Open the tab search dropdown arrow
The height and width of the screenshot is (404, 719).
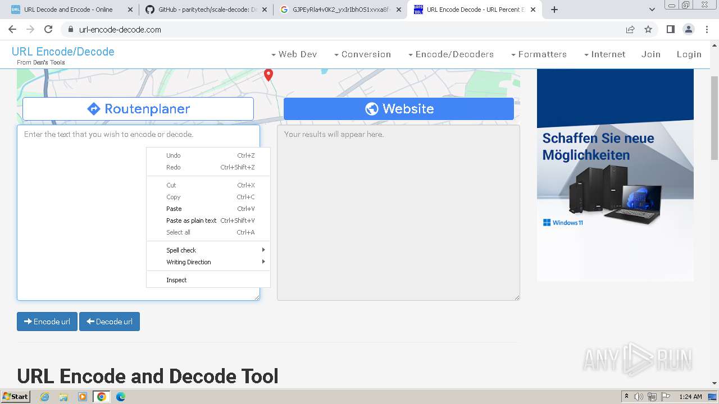(652, 10)
